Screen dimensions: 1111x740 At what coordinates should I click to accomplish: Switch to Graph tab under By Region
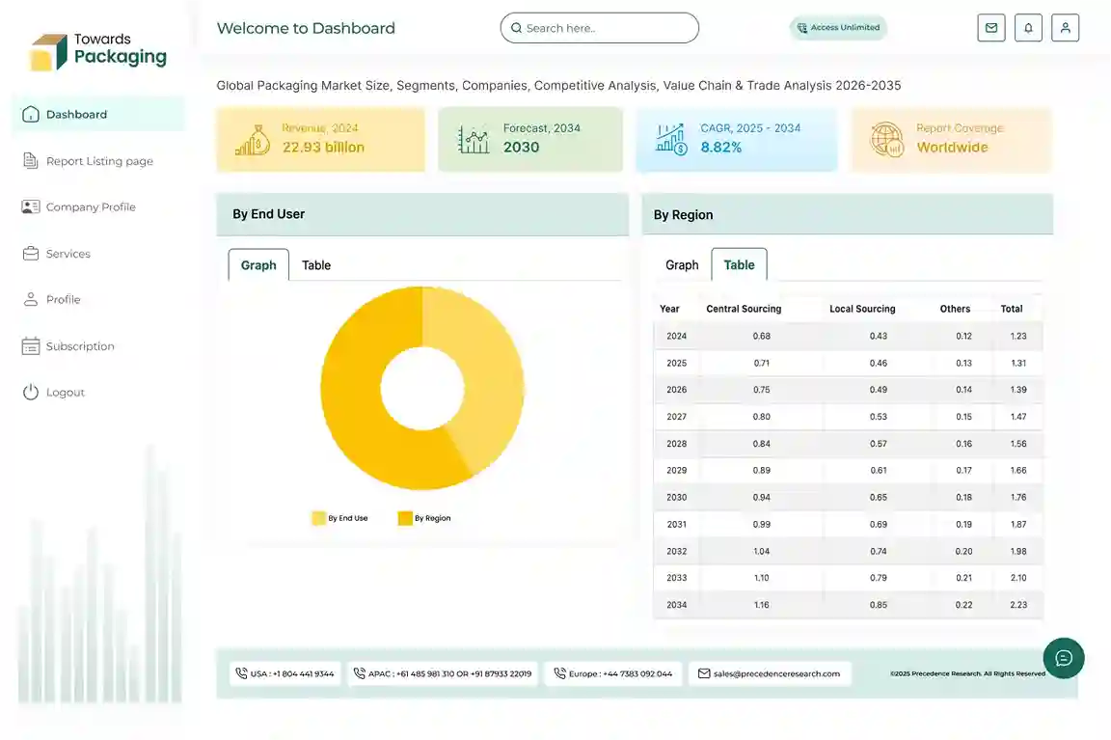tap(682, 265)
